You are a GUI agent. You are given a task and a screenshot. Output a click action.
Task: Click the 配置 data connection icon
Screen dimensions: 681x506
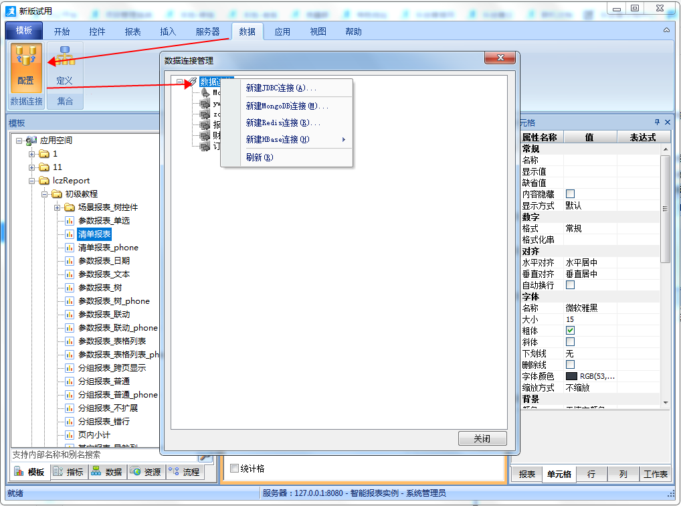26,67
